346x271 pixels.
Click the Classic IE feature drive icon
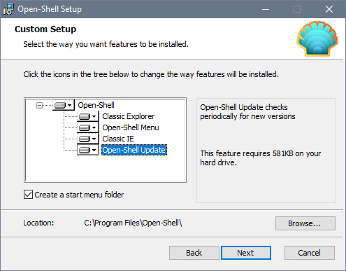(x=85, y=139)
